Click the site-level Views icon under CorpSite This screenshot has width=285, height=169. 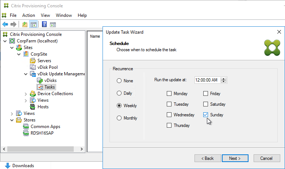click(x=33, y=100)
